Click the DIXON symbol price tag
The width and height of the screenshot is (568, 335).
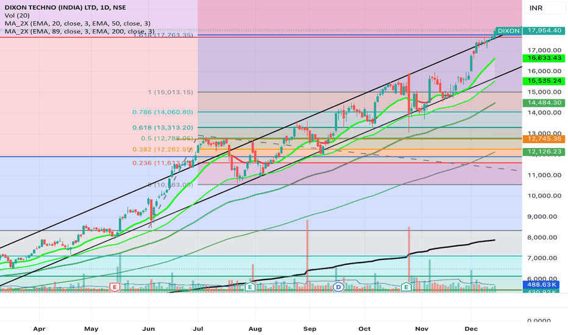[509, 31]
